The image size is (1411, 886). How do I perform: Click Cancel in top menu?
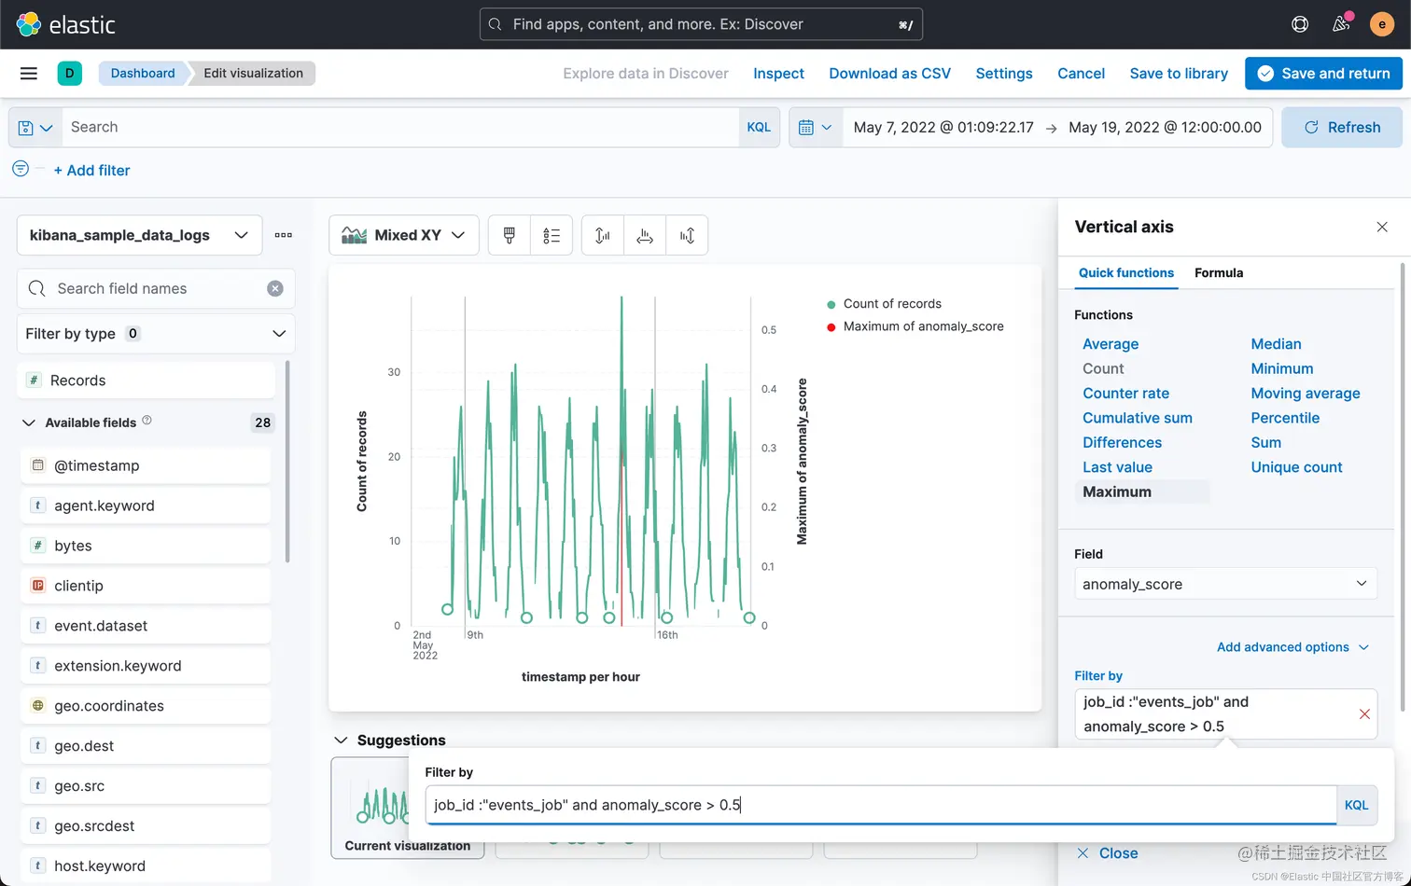tap(1081, 73)
